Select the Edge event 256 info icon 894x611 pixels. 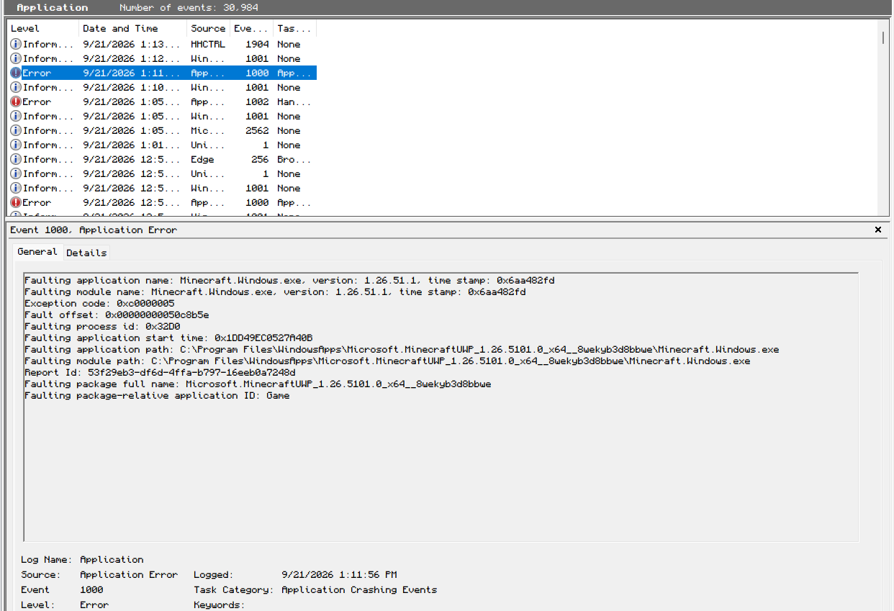[16, 159]
